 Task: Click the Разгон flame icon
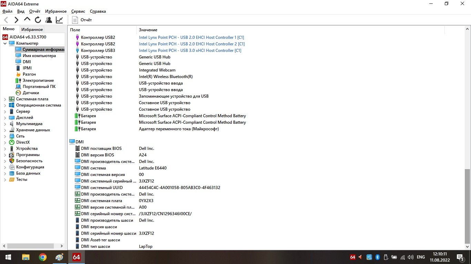point(18,74)
